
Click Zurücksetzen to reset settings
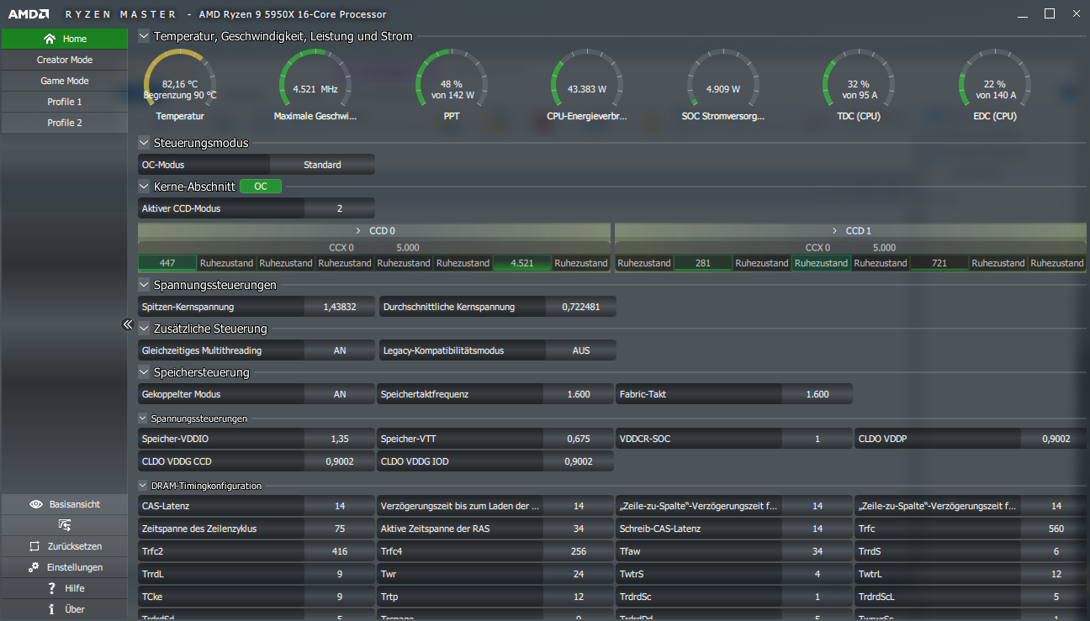point(64,546)
